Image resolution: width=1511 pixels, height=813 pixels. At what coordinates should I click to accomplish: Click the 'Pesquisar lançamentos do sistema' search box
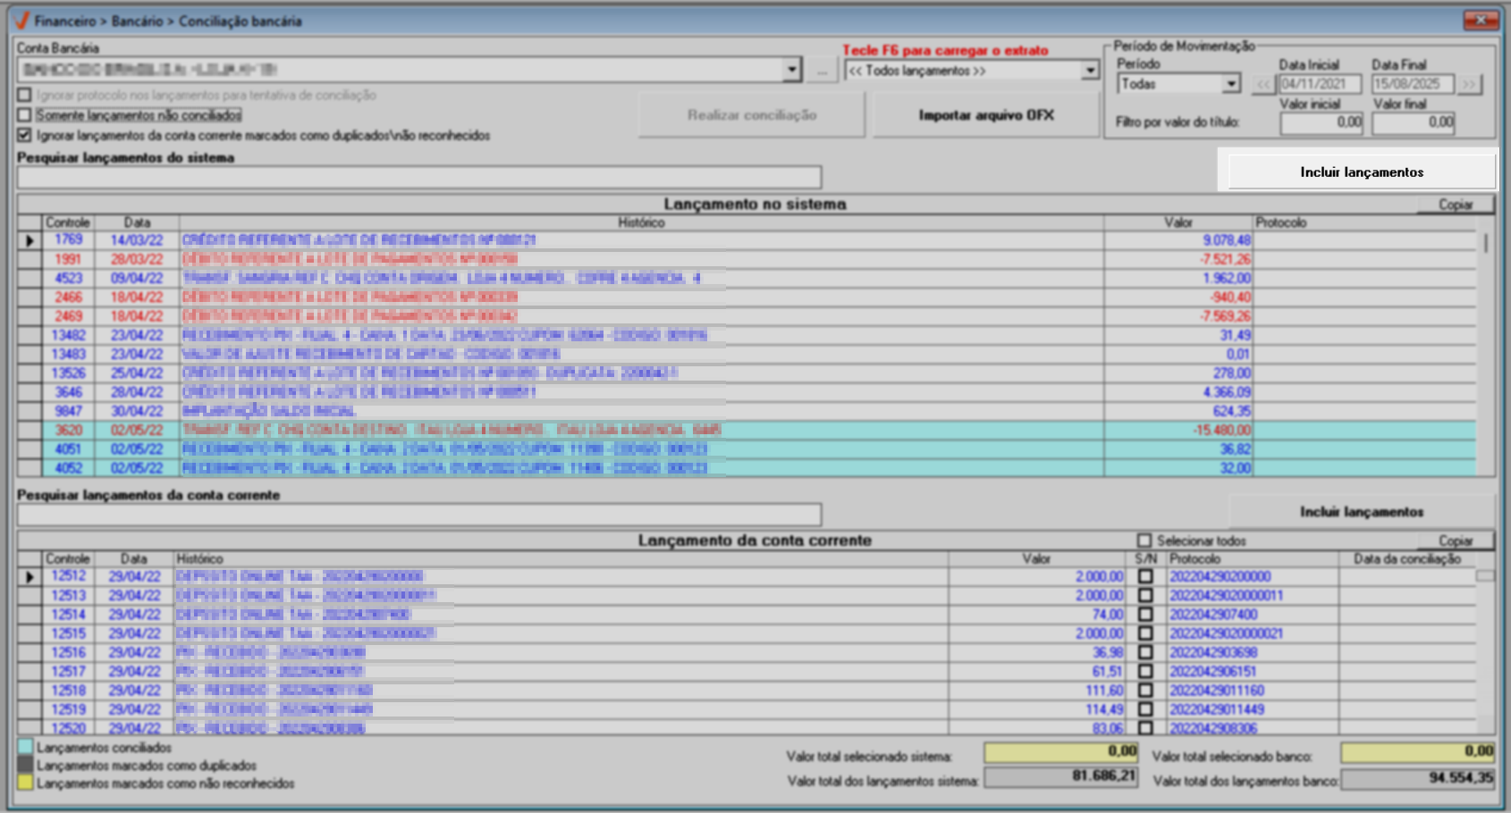click(x=419, y=177)
